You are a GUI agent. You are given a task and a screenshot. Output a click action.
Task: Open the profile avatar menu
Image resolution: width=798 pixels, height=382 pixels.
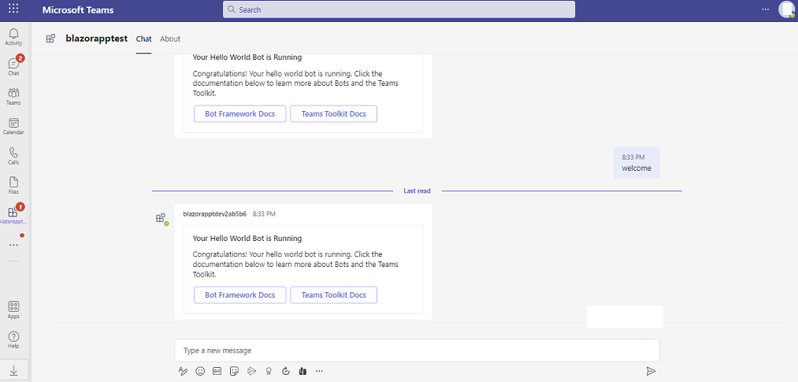[x=786, y=9]
